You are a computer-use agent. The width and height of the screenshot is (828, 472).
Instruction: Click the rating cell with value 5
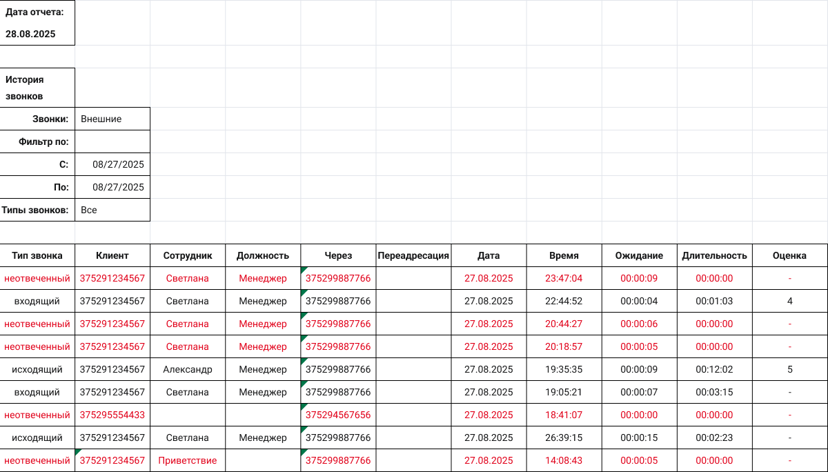(x=789, y=369)
